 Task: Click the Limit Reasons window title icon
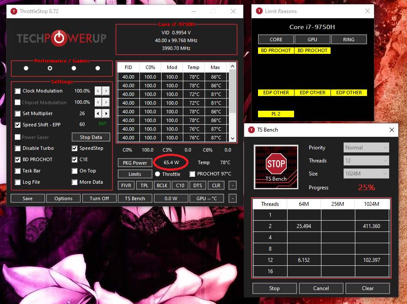259,11
